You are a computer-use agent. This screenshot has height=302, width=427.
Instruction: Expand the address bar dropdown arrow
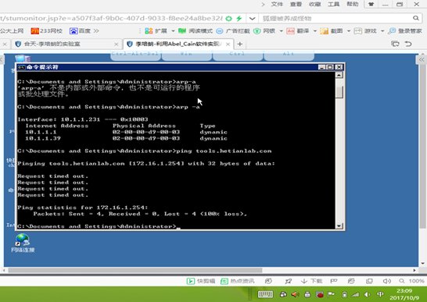(x=252, y=19)
